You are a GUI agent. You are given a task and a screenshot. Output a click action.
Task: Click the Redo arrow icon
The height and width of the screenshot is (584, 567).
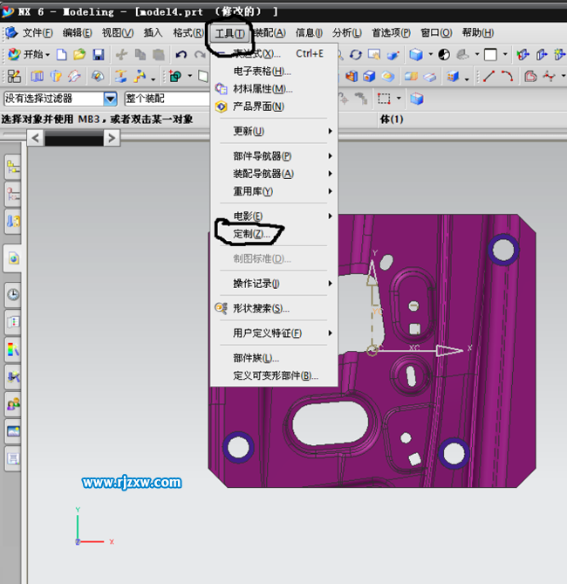tap(200, 55)
